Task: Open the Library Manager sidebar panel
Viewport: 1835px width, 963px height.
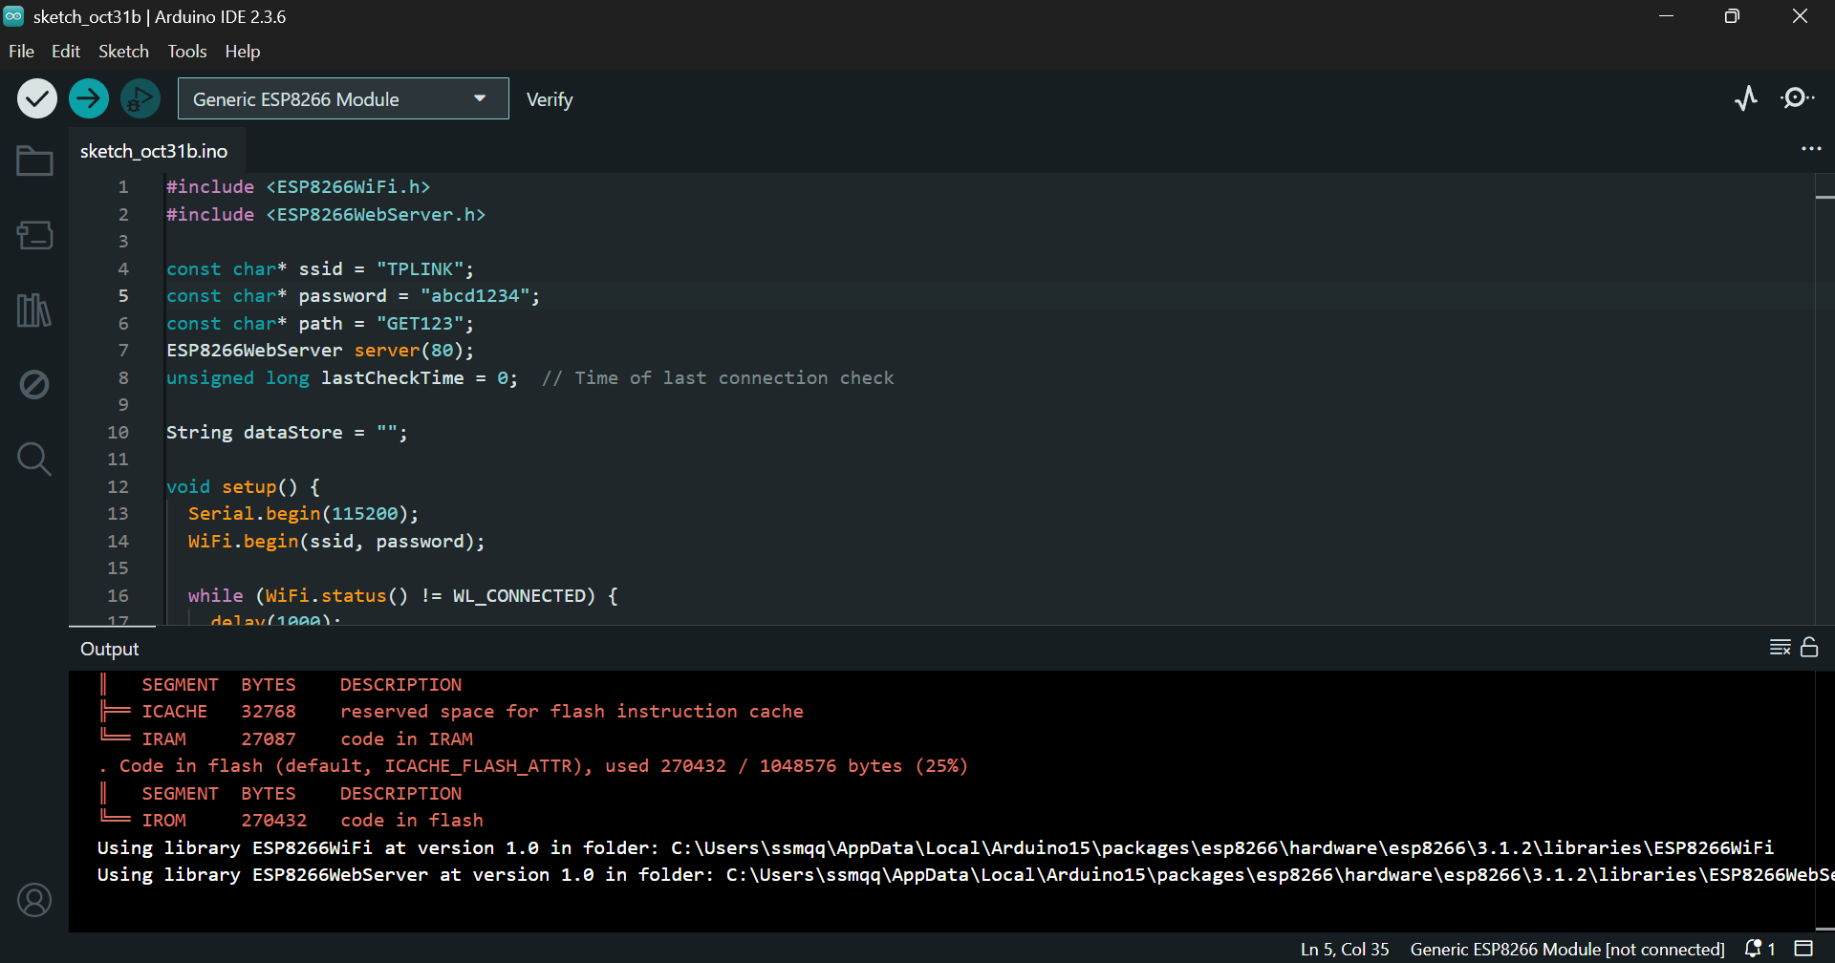Action: pyautogui.click(x=34, y=310)
